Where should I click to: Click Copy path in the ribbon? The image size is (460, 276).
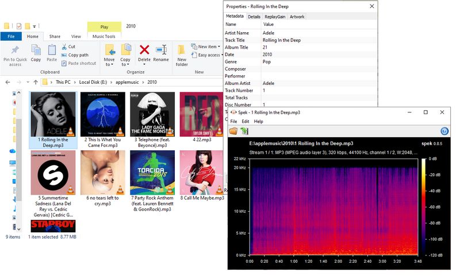(75, 55)
